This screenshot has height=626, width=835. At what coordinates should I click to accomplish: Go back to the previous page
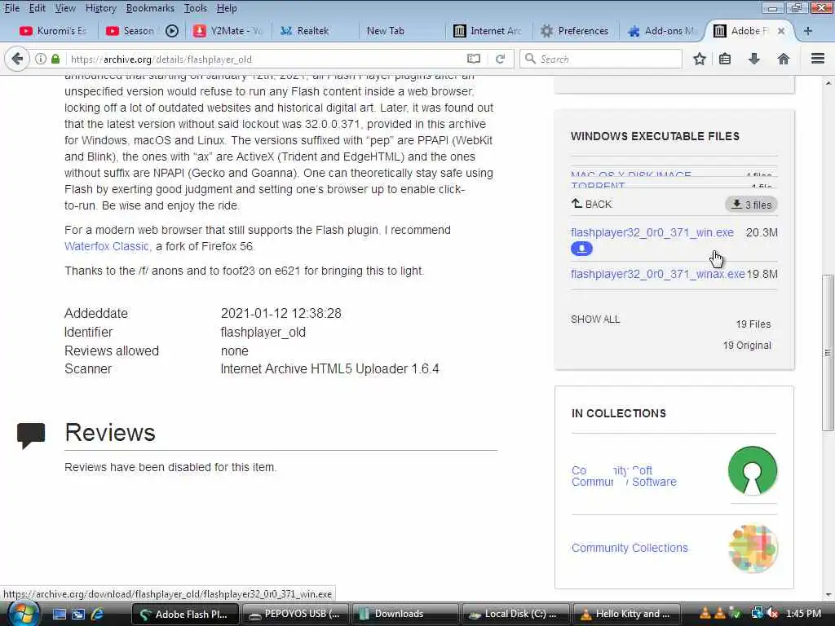[x=17, y=59]
